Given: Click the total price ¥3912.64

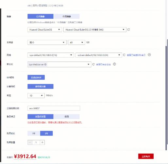Looking at the screenshot, I should 25,156.
